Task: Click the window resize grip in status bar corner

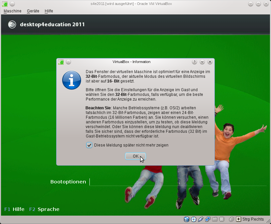Action: tap(268, 221)
